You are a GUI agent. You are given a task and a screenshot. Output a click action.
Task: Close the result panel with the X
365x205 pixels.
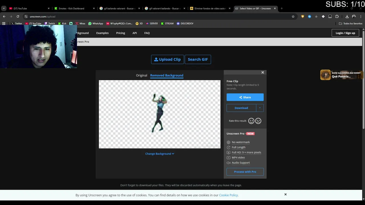point(263,72)
